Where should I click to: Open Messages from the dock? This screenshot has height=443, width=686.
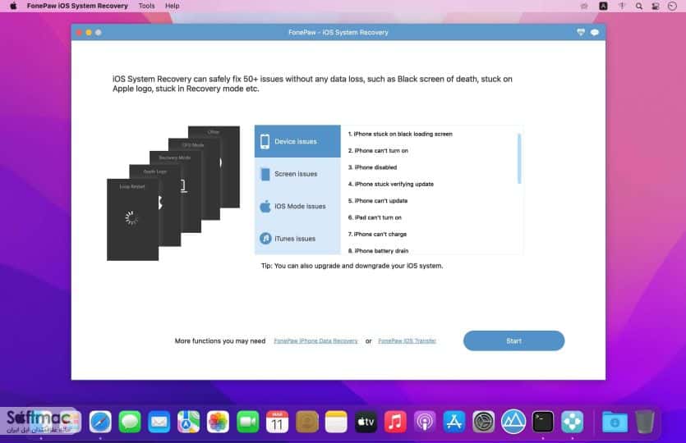(130, 422)
